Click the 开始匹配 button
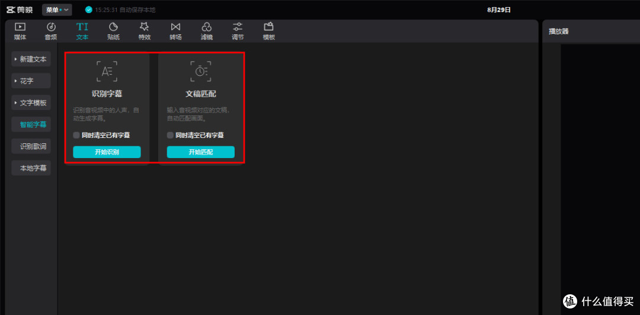This screenshot has width=640, height=315. (201, 152)
